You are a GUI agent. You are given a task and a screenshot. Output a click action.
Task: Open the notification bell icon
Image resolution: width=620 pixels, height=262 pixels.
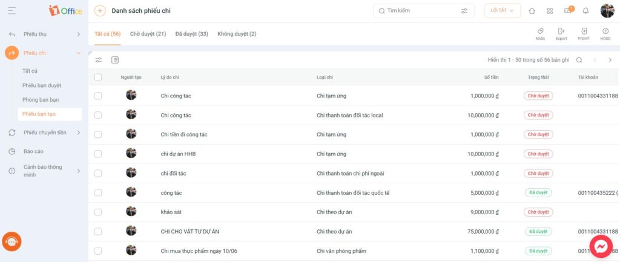tap(585, 11)
